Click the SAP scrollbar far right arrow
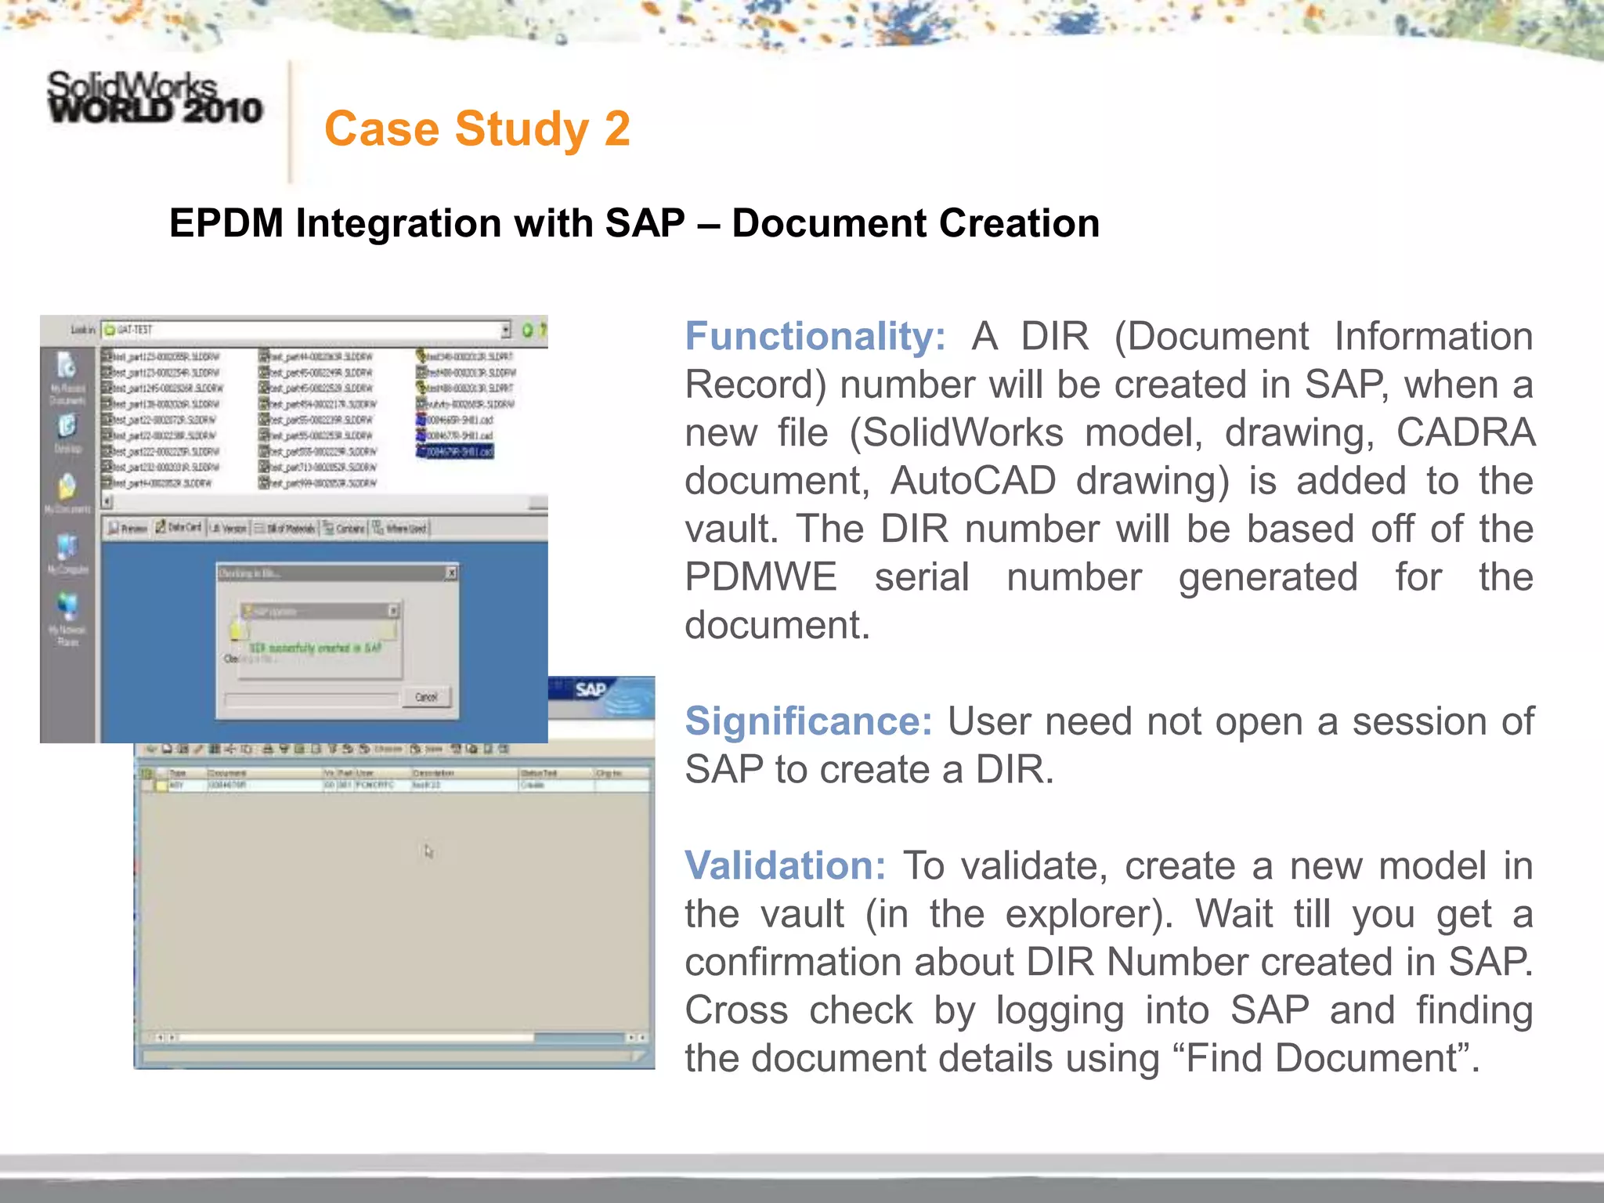Screen dimensions: 1604x1203 click(x=641, y=1037)
